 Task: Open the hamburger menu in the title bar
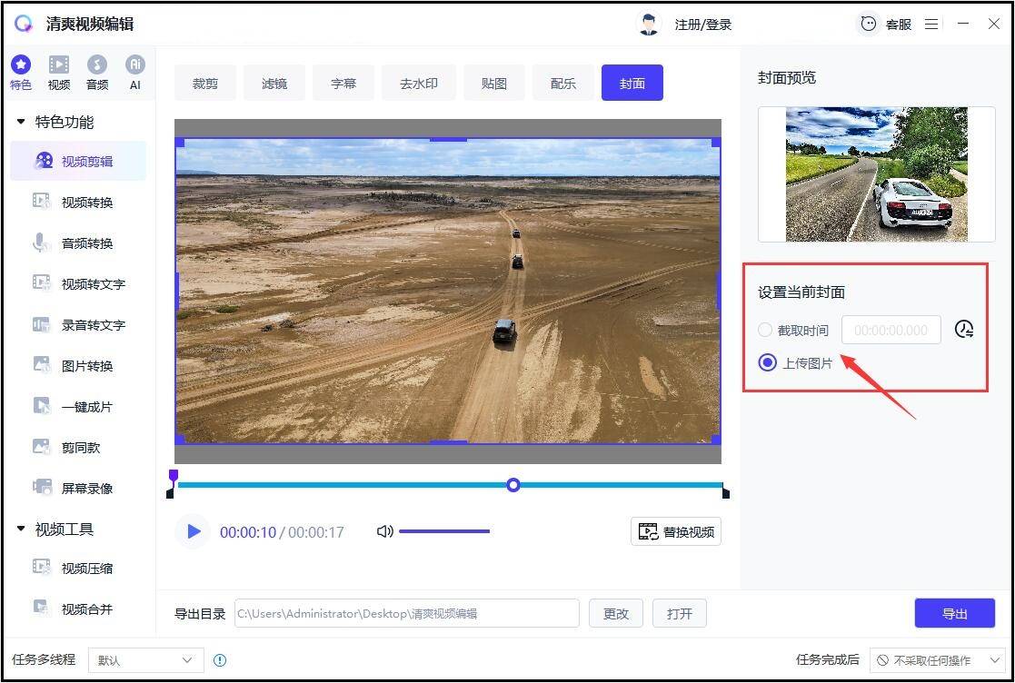click(930, 24)
